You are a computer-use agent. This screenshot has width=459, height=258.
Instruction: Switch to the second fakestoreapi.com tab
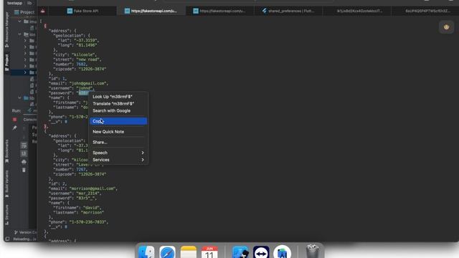[219, 11]
